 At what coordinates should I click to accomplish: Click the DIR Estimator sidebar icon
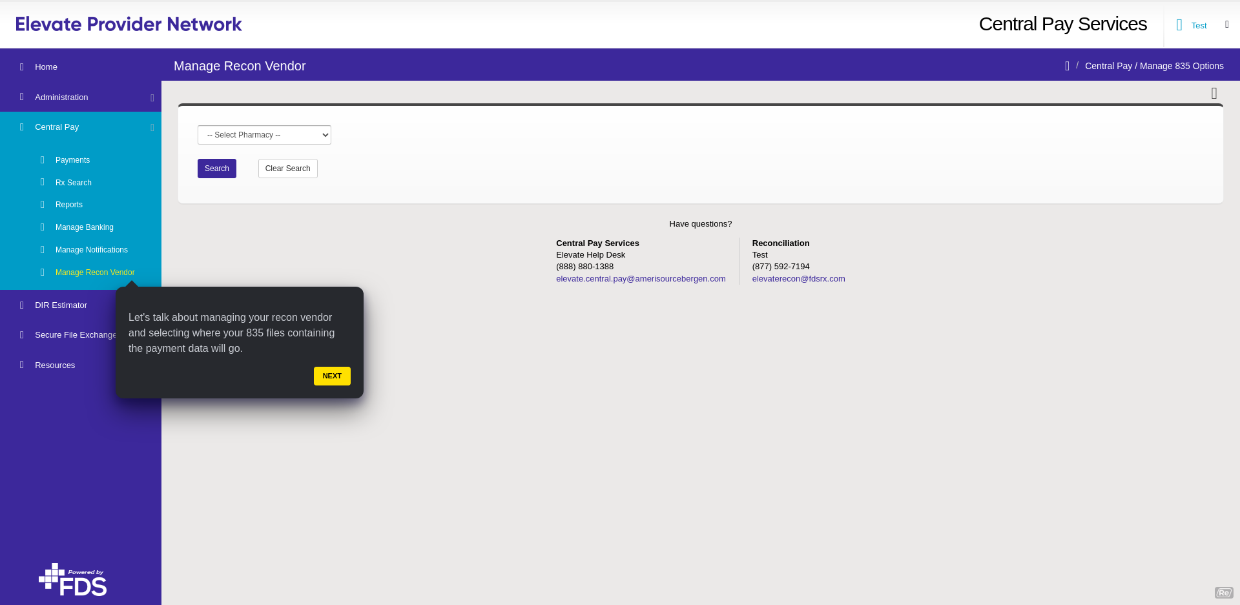(x=22, y=305)
